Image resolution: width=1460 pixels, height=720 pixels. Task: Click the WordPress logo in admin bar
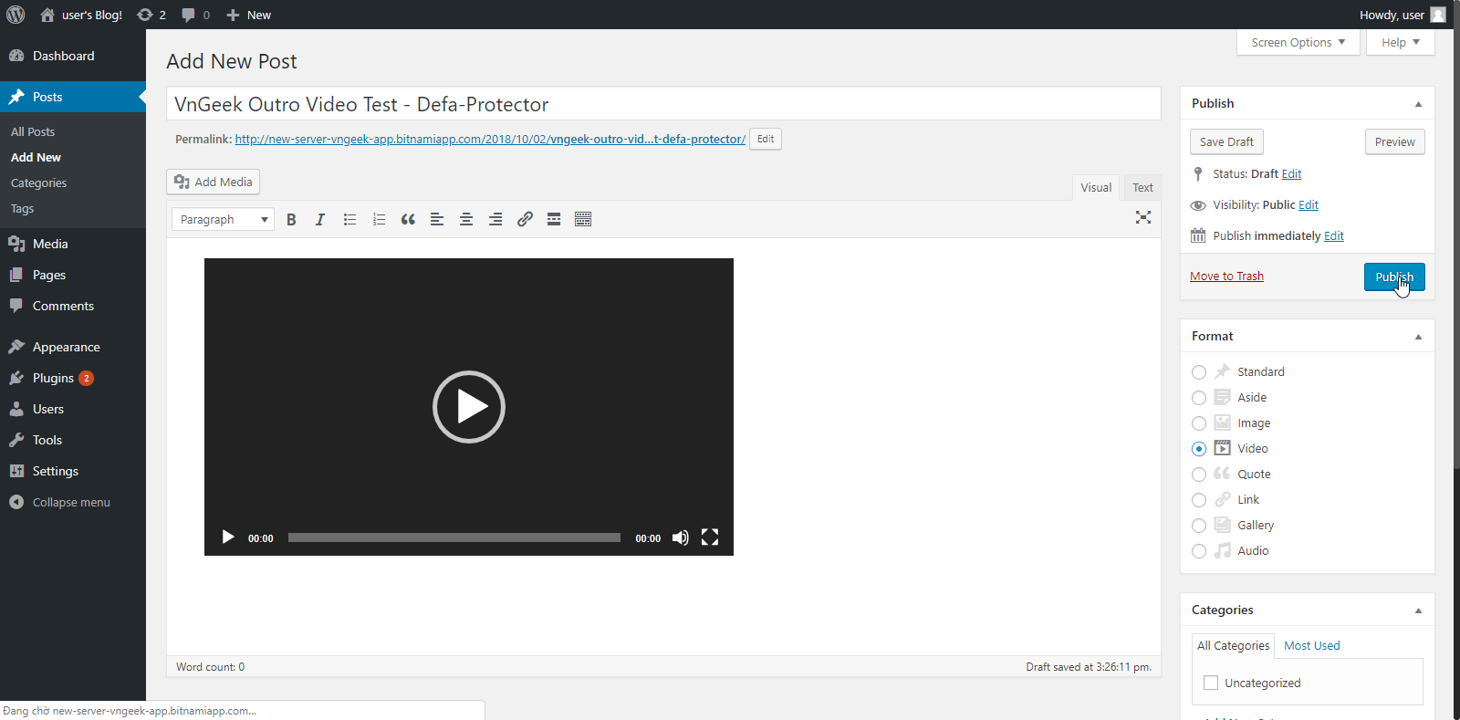pos(16,15)
